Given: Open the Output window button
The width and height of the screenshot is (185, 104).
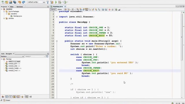Looking at the screenshot, I should coord(7,100).
